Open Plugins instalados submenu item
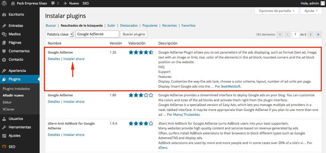Viewport: 326px width, 153px height. click(16, 89)
